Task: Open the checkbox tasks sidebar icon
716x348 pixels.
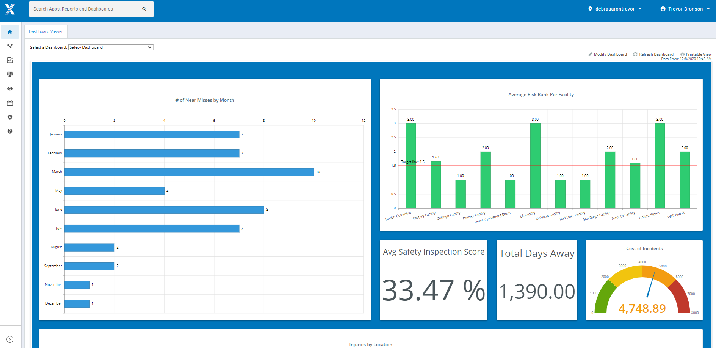Action: point(10,60)
